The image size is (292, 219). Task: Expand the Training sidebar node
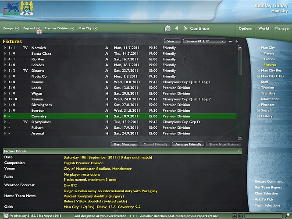(258, 88)
